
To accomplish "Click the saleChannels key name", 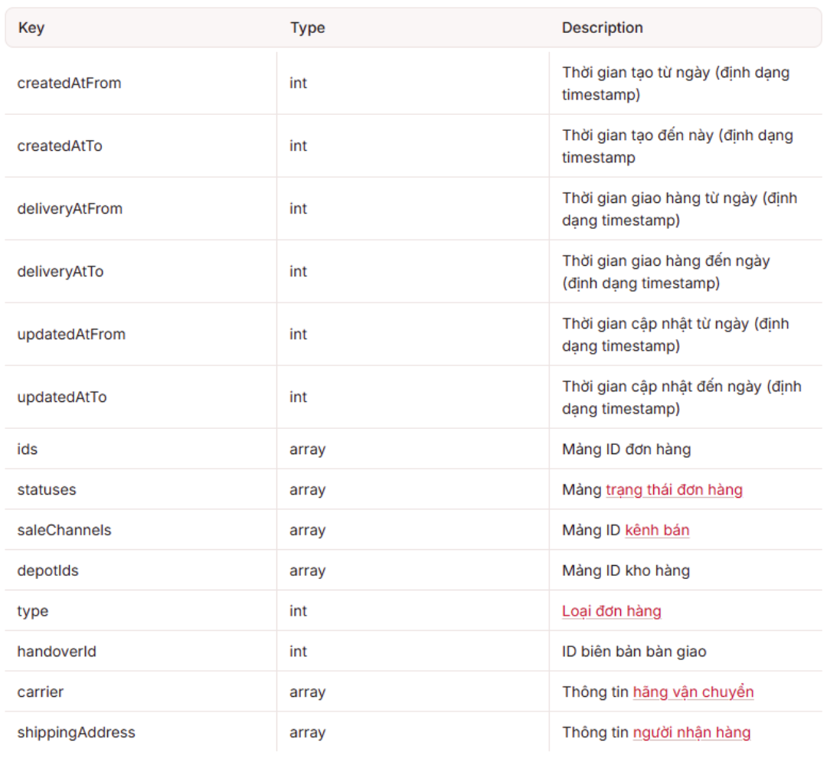I will point(64,531).
